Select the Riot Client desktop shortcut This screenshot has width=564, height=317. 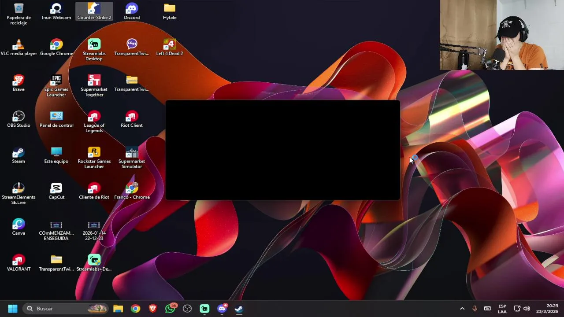[x=132, y=119]
